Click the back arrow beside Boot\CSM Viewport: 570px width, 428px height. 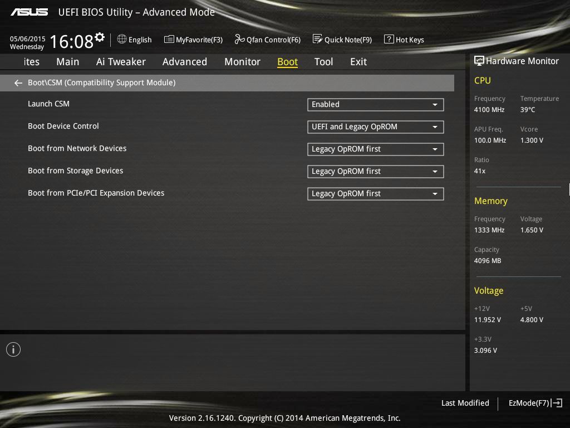point(18,83)
